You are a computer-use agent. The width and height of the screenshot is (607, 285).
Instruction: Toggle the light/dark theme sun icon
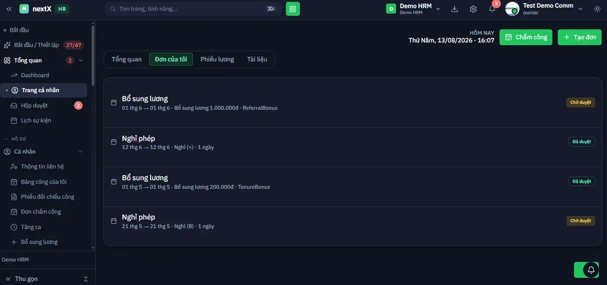pyautogui.click(x=597, y=9)
